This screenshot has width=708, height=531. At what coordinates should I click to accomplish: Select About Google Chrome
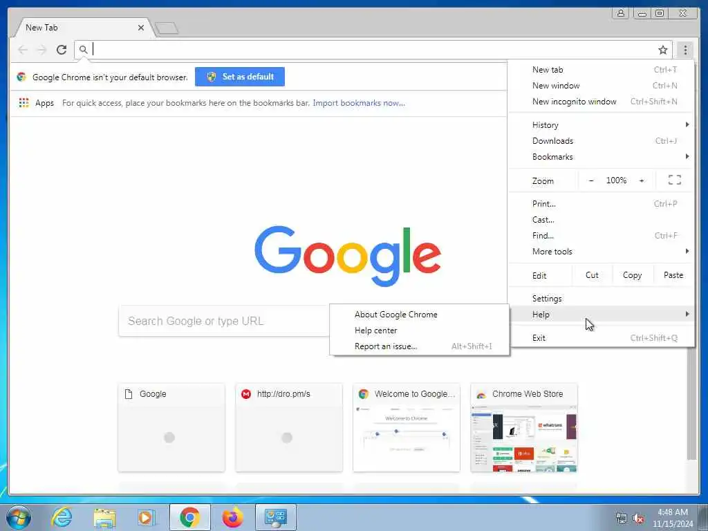click(420, 315)
